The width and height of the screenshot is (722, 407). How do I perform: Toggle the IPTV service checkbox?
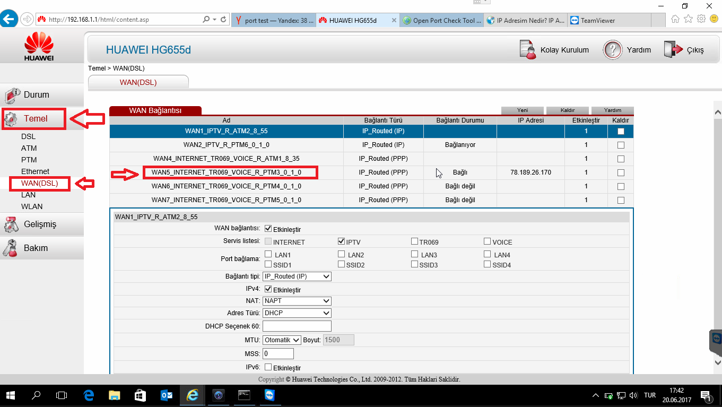click(x=342, y=241)
